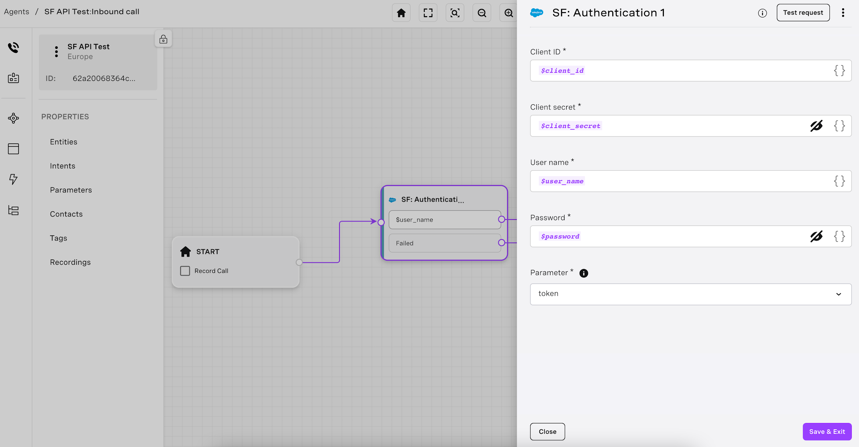Click the zoom out magnifier icon
Viewport: 859px width, 447px height.
(x=482, y=13)
